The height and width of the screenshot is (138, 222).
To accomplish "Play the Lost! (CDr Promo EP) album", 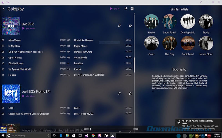I will pos(28,96).
